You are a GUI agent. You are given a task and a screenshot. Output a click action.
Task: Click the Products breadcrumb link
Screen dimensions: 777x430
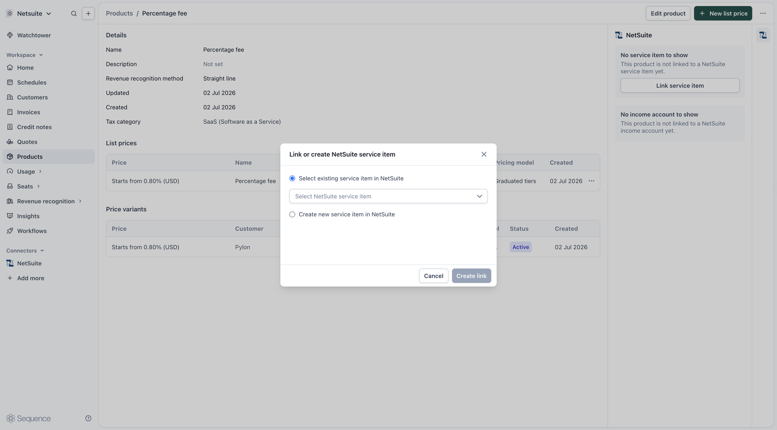(119, 13)
